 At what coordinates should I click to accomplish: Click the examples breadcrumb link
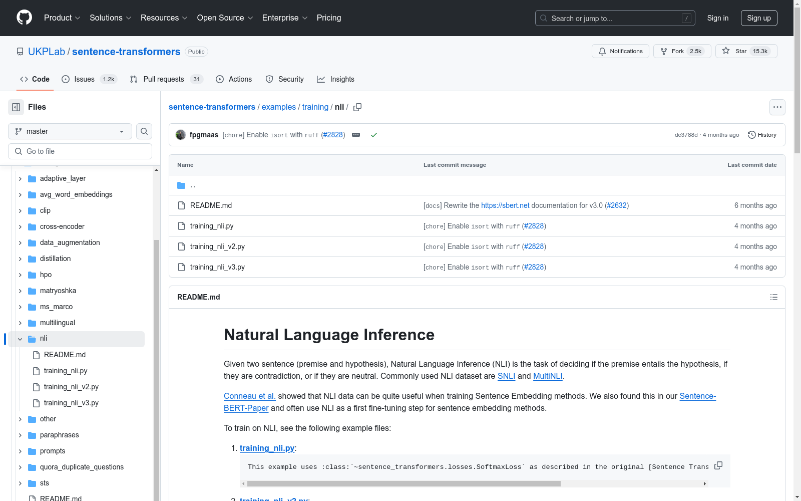(279, 107)
